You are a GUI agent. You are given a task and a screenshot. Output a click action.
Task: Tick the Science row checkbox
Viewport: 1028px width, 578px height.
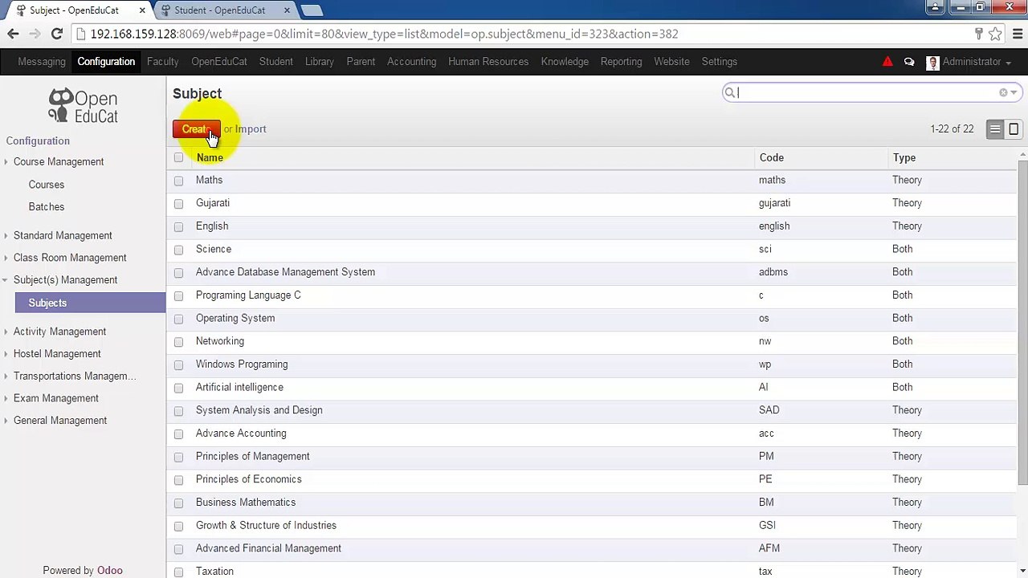178,250
